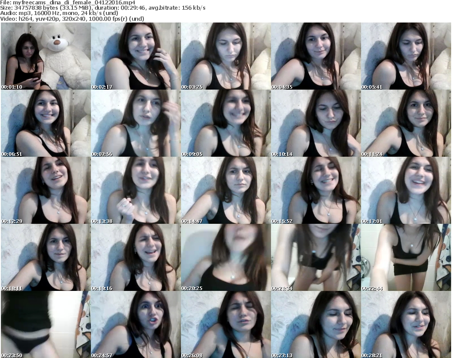452x358 pixels.
Task: Choose the 00:19:16 thumbnail
Action: coord(136,257)
